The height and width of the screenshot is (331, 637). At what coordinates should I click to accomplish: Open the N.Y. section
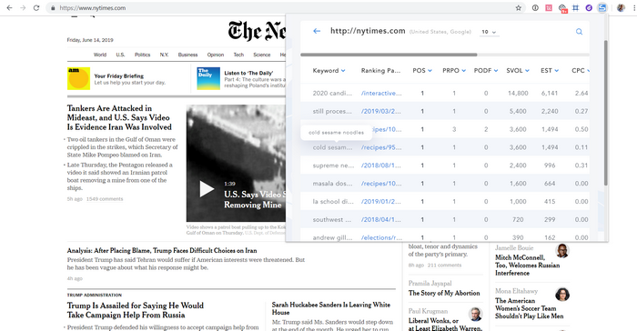coord(164,55)
